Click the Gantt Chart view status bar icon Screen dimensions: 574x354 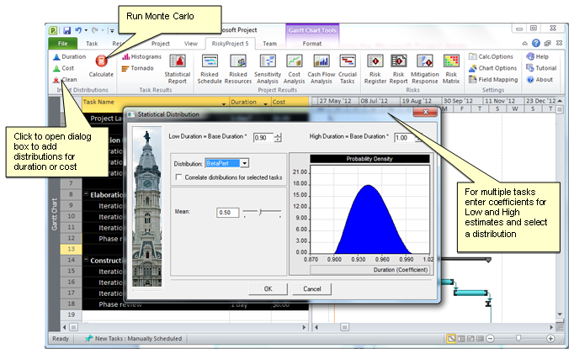tap(451, 338)
